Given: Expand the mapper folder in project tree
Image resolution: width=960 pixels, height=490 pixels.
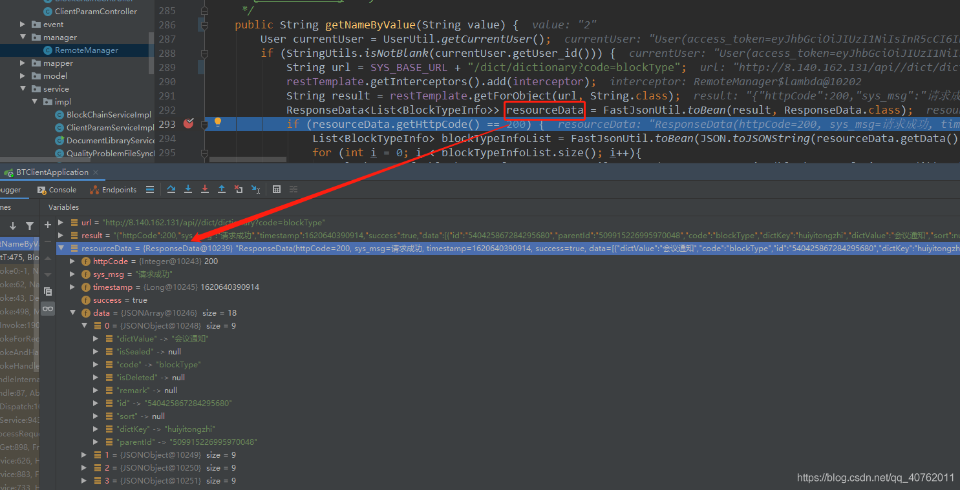Looking at the screenshot, I should coord(23,63).
